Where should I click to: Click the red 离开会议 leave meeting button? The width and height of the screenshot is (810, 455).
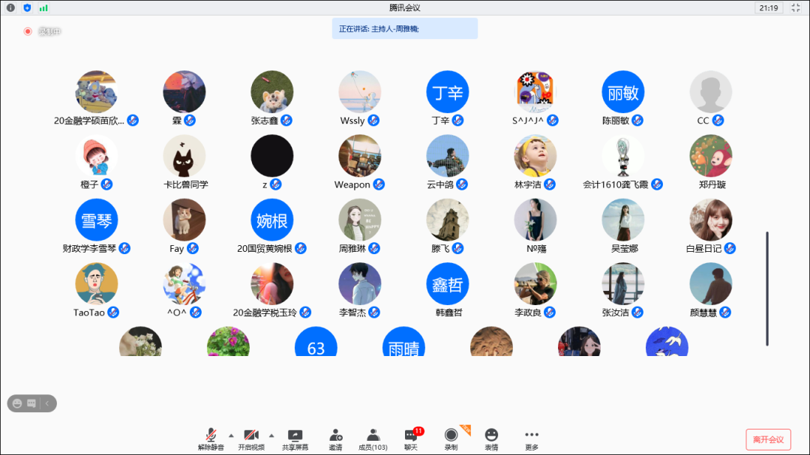(768, 439)
